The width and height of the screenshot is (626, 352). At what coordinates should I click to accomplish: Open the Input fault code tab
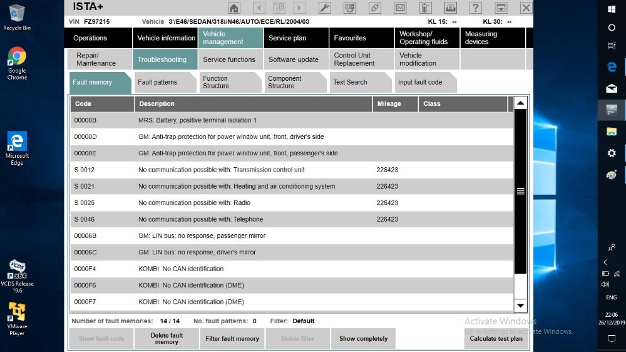(425, 82)
